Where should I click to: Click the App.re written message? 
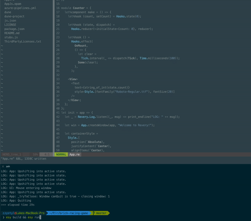coord(24,159)
